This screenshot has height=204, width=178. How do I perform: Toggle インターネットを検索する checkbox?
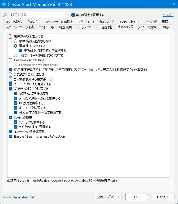(11, 132)
